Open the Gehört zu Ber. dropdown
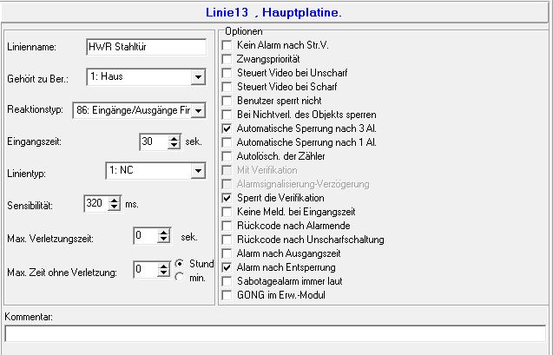Viewport: 553px width, 355px height. coord(198,78)
